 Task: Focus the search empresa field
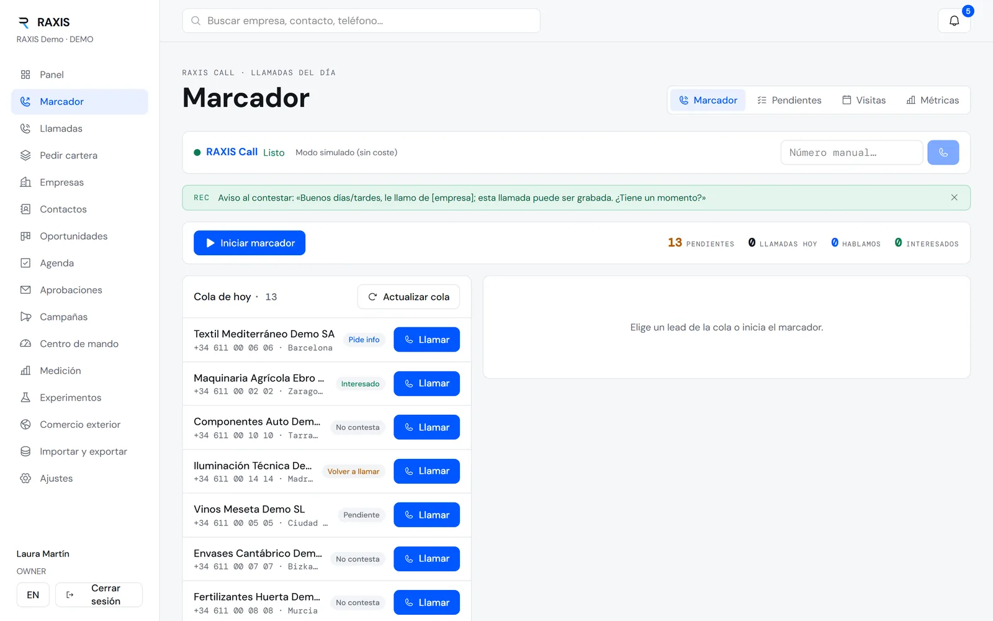(361, 20)
